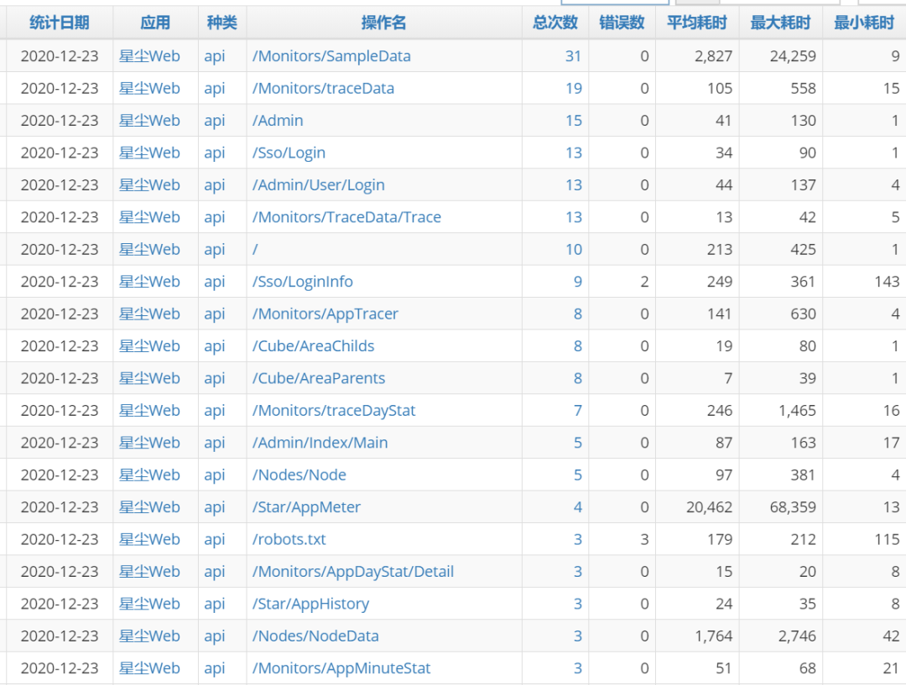The image size is (906, 685).
Task: Open the /Nodes/NodeData operation link
Action: coord(315,636)
